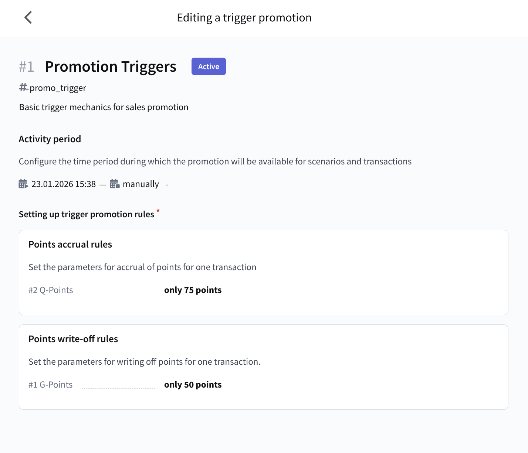
Task: Select the #2 Q-Points rule label
Action: [51, 290]
